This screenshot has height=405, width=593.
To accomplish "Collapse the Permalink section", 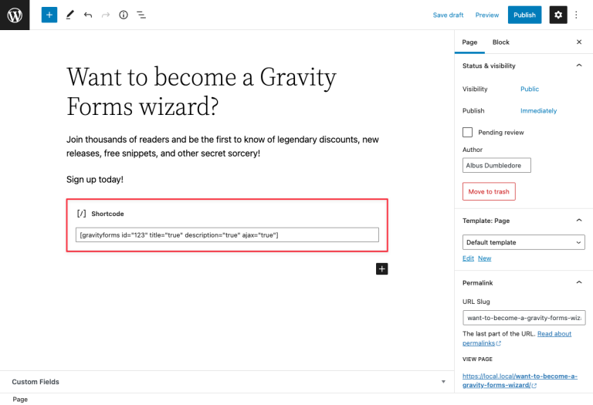I will 579,283.
